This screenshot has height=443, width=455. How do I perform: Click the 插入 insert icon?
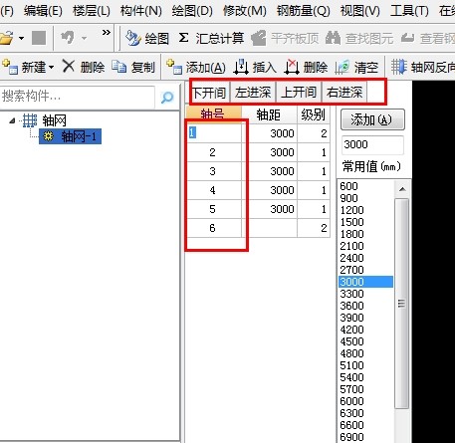pyautogui.click(x=241, y=67)
